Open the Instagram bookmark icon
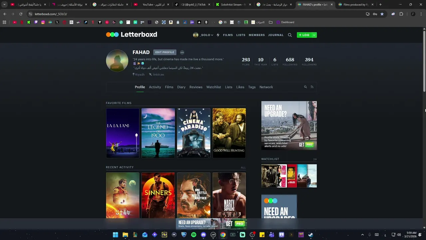This screenshot has width=426, height=240. click(43, 22)
